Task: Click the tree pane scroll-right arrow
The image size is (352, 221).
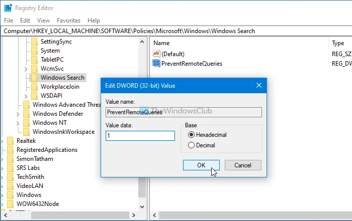Action: [134, 215]
